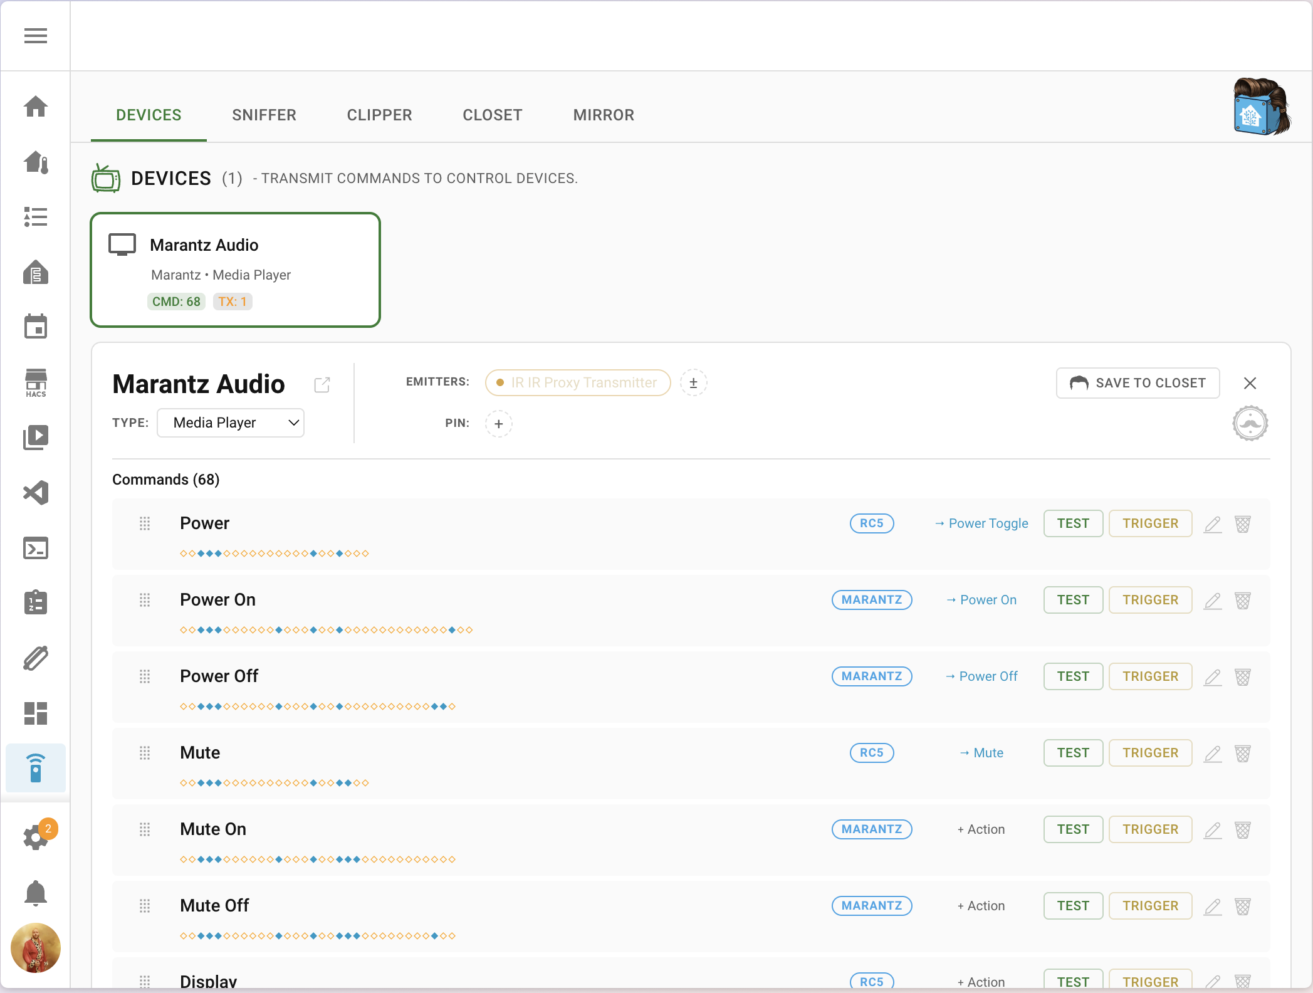Open settings gear with notification badge
The image size is (1313, 993).
tap(36, 837)
